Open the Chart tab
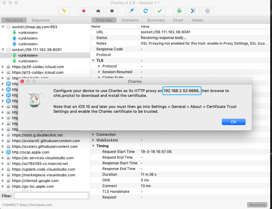 pos(178,20)
